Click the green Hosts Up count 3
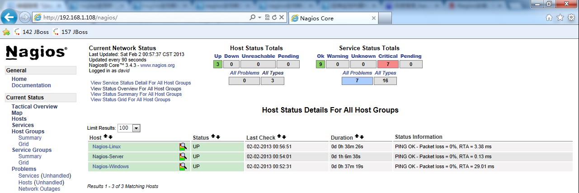The width and height of the screenshot is (579, 193). (217, 64)
